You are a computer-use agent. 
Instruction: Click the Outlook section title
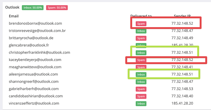[x=12, y=7]
